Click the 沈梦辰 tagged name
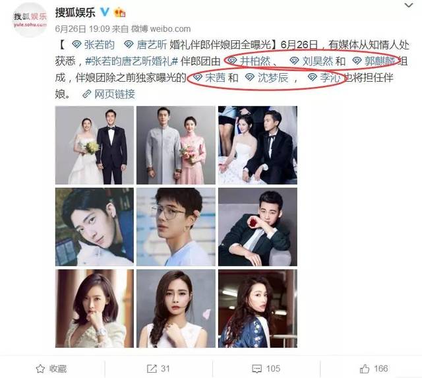Screen dimensions: 422x378 click(x=266, y=78)
